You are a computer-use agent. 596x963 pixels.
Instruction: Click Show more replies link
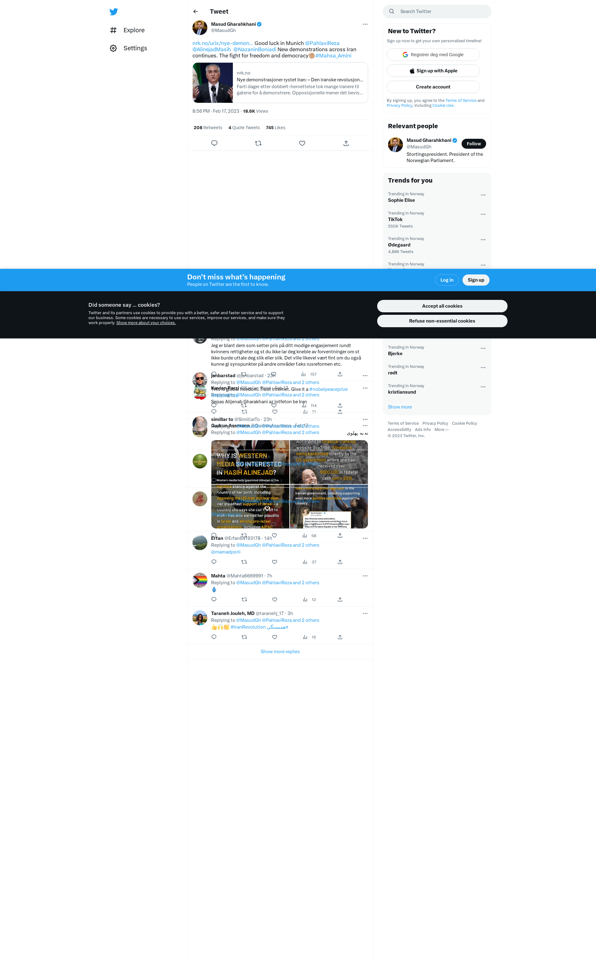[280, 652]
